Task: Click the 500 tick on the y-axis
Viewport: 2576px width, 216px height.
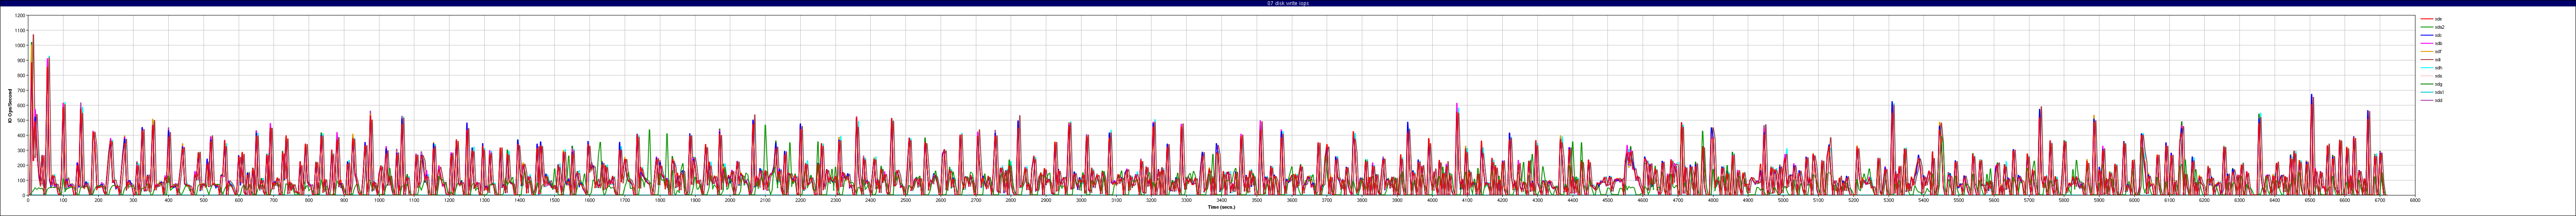Action: pos(22,120)
